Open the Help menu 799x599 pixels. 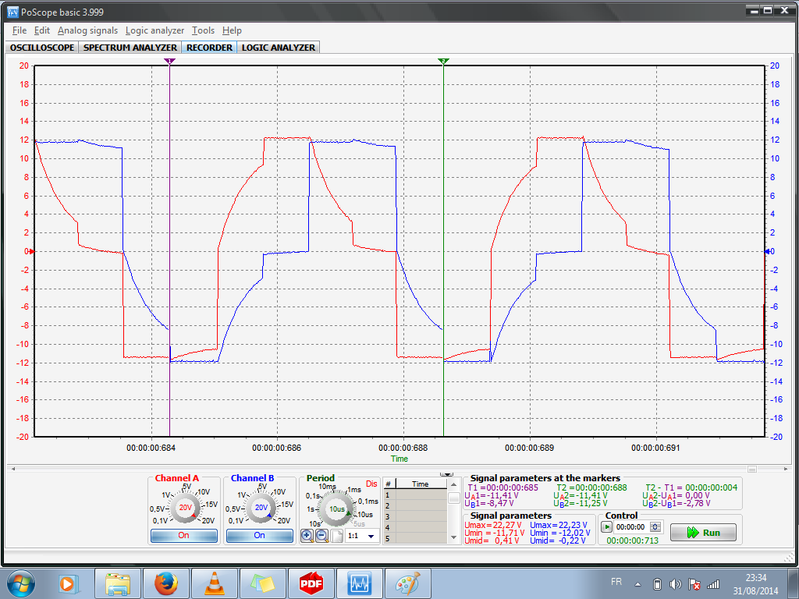[x=232, y=30]
